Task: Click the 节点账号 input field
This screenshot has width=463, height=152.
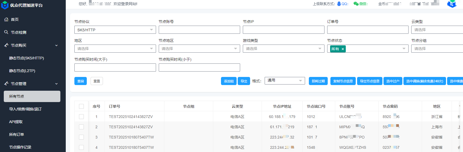Action: pos(199,30)
